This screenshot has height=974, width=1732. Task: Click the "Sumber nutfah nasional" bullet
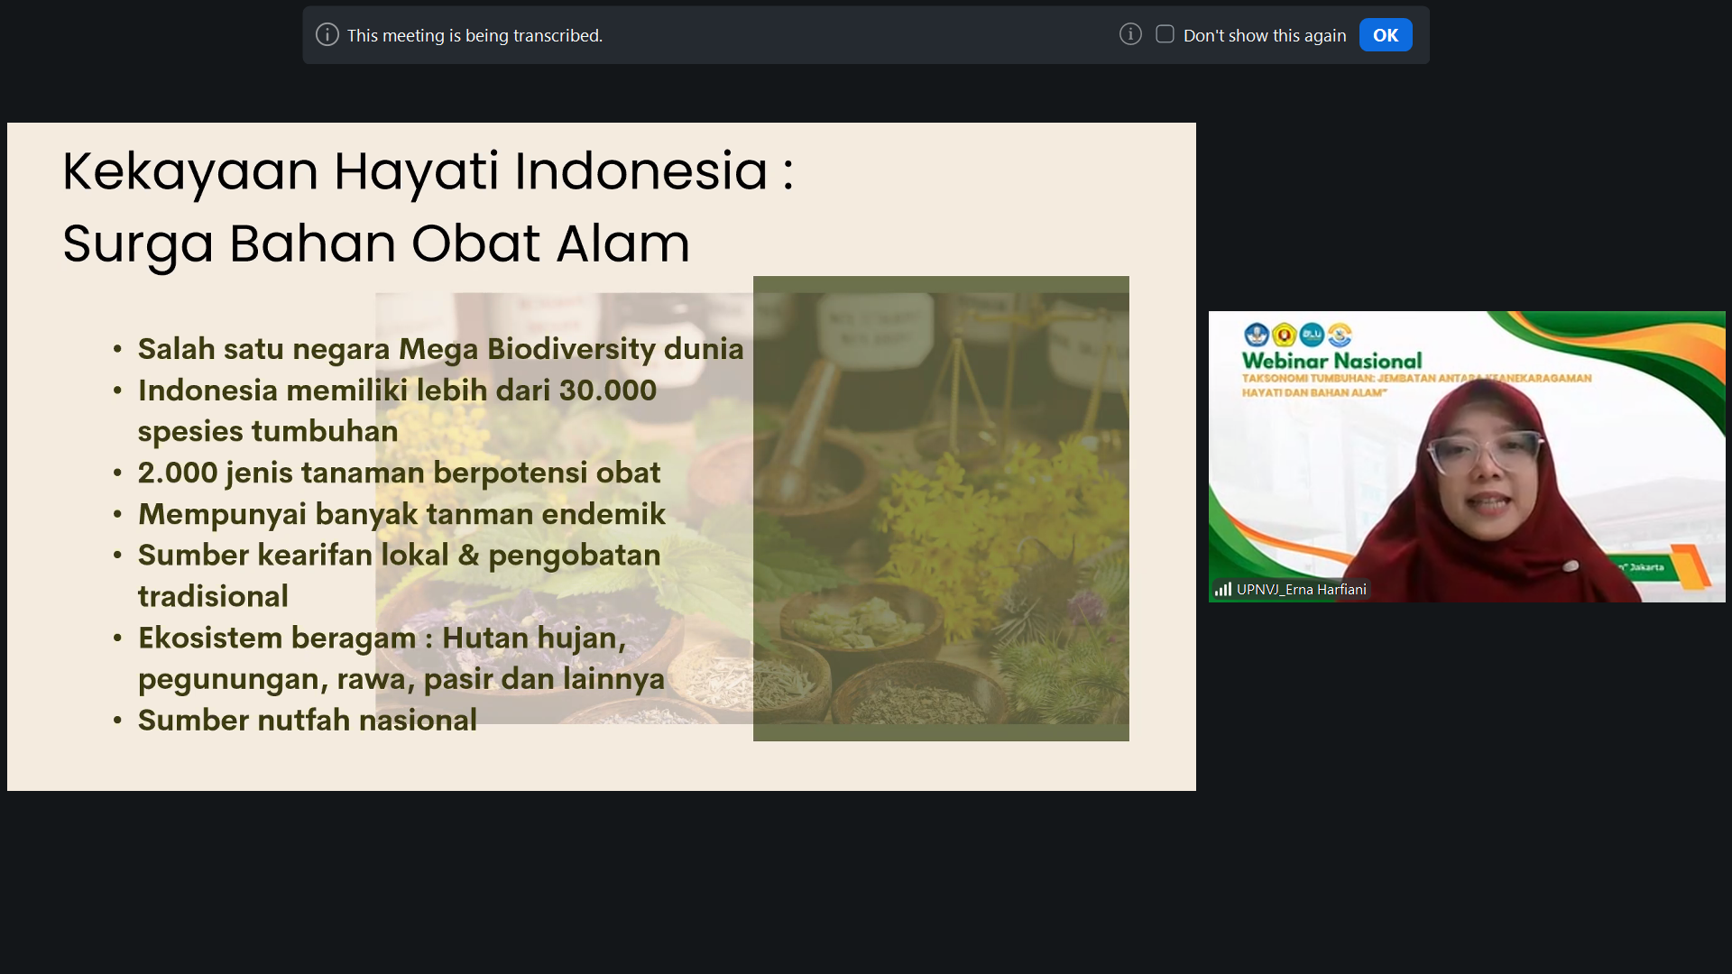point(307,720)
